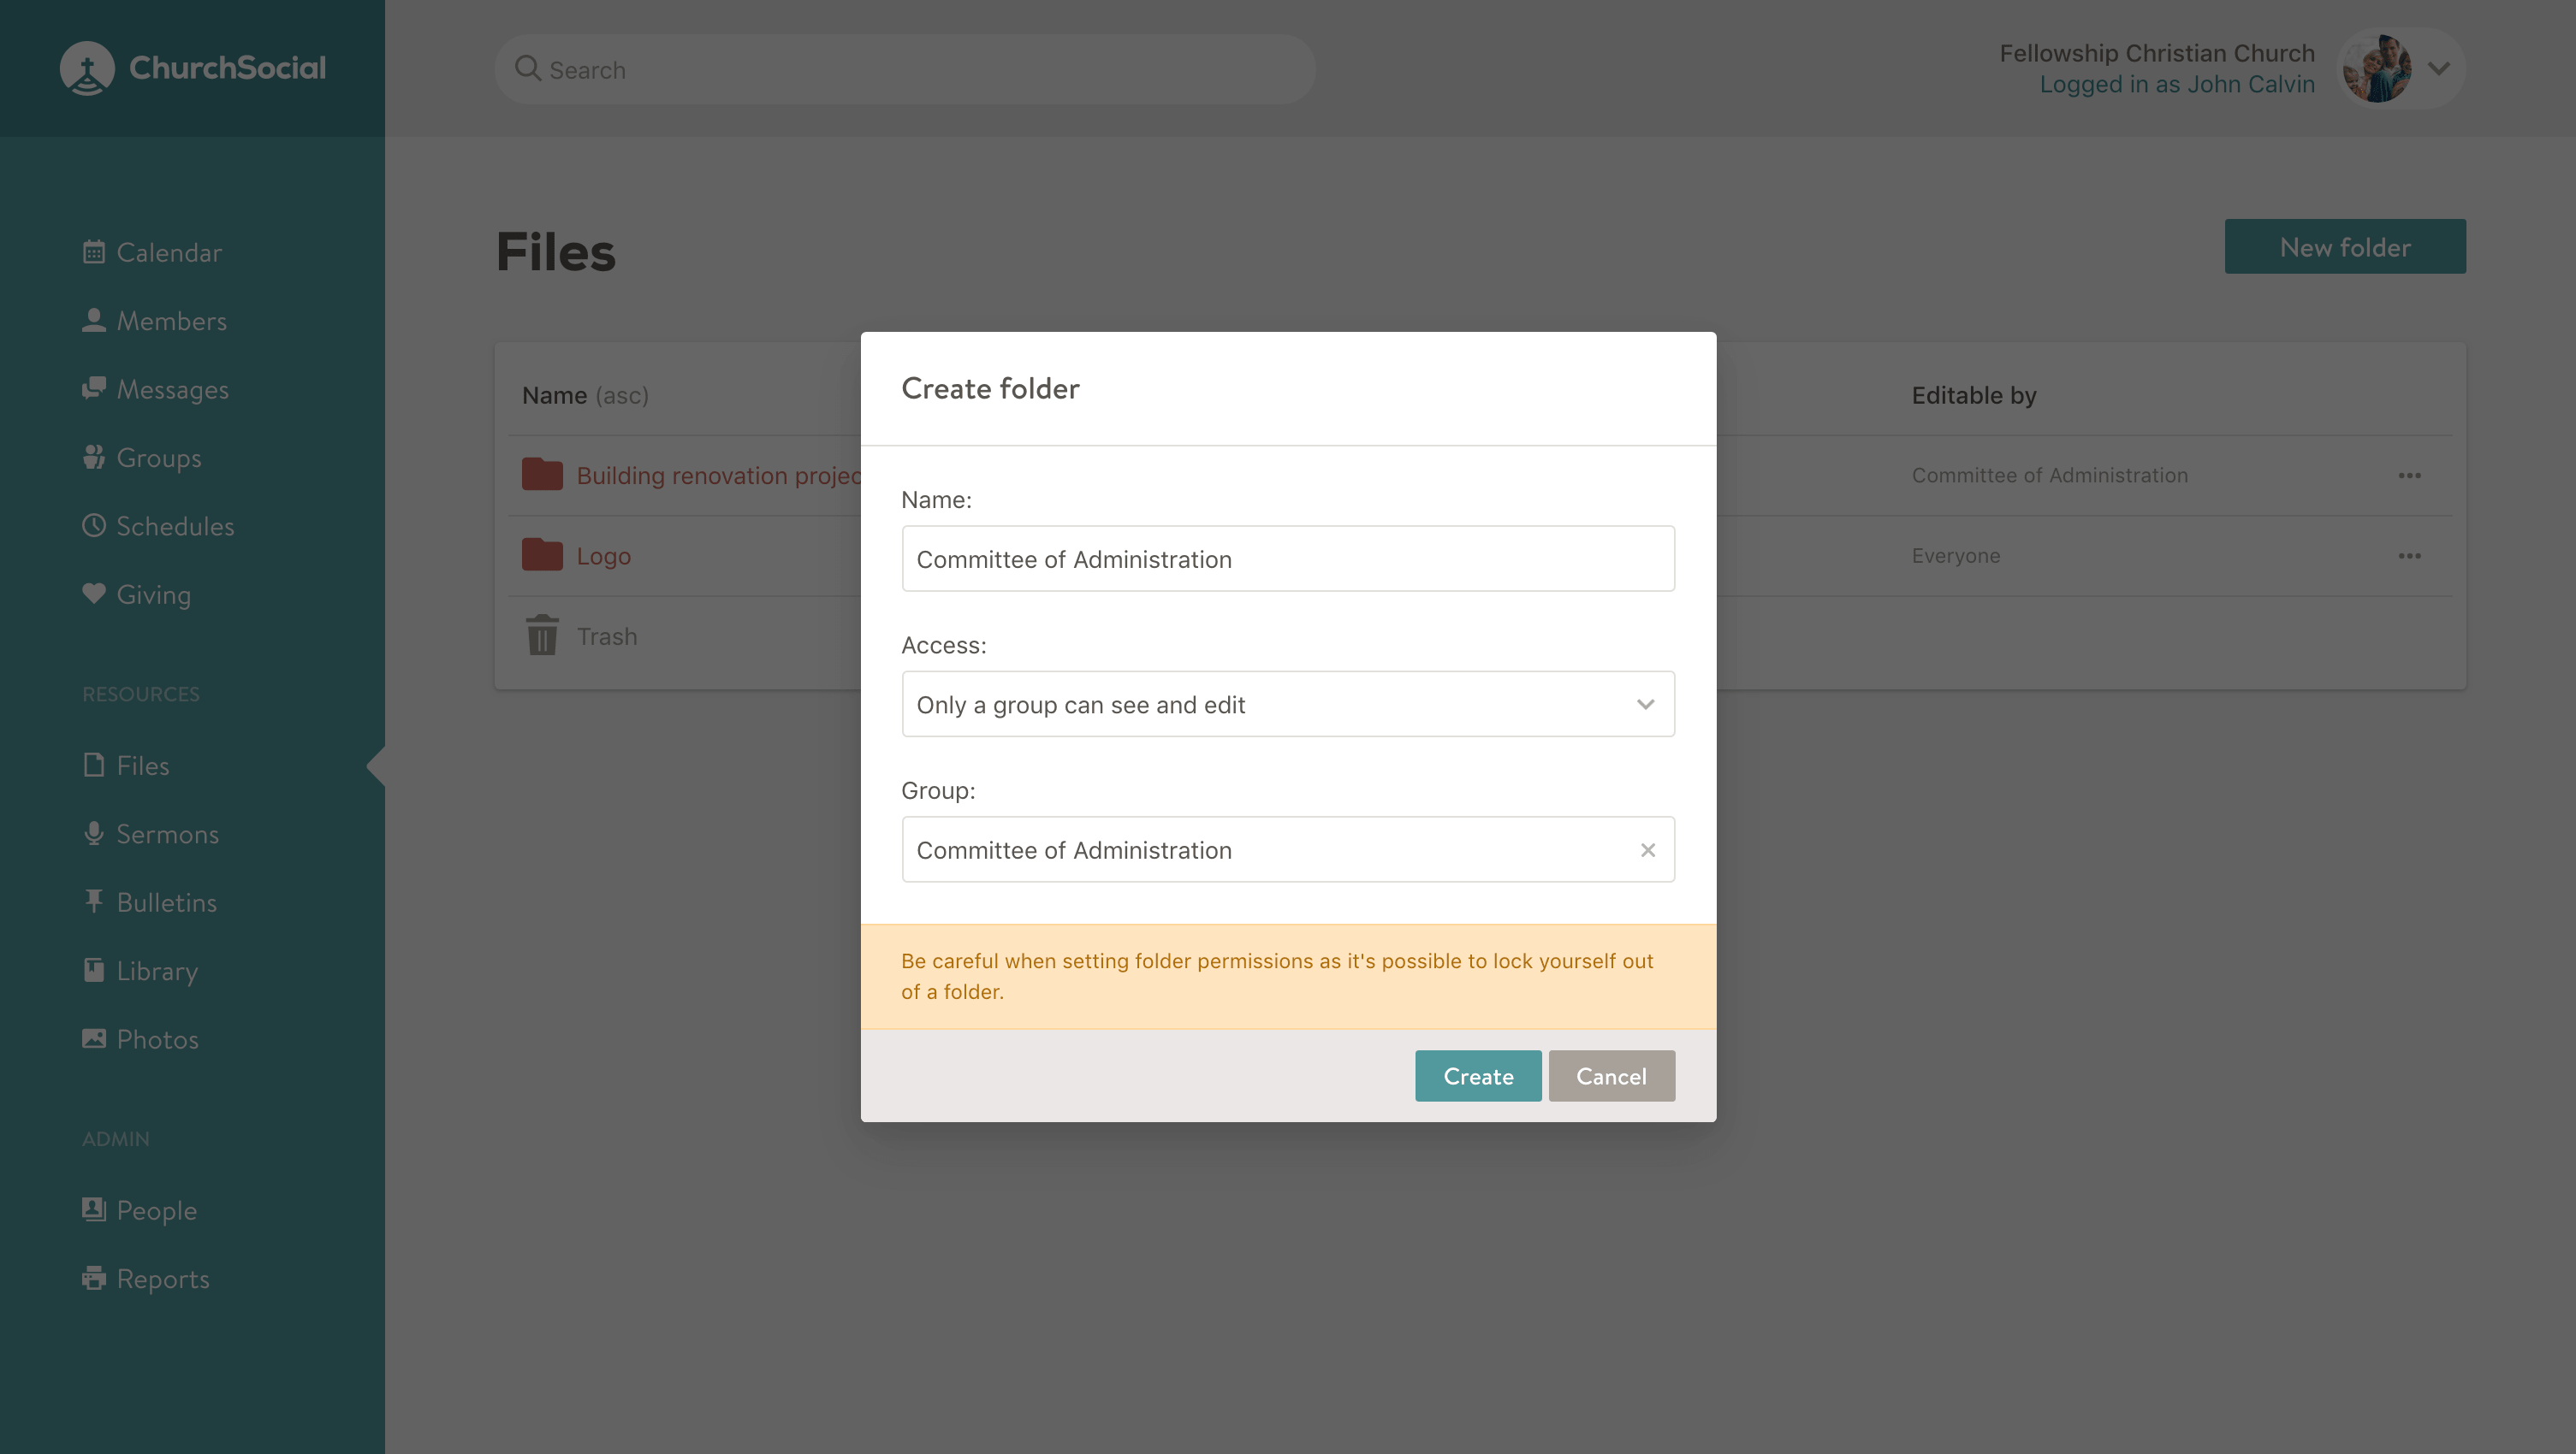Viewport: 2576px width, 1454px height.
Task: Click the Reports printer icon
Action: [94, 1278]
